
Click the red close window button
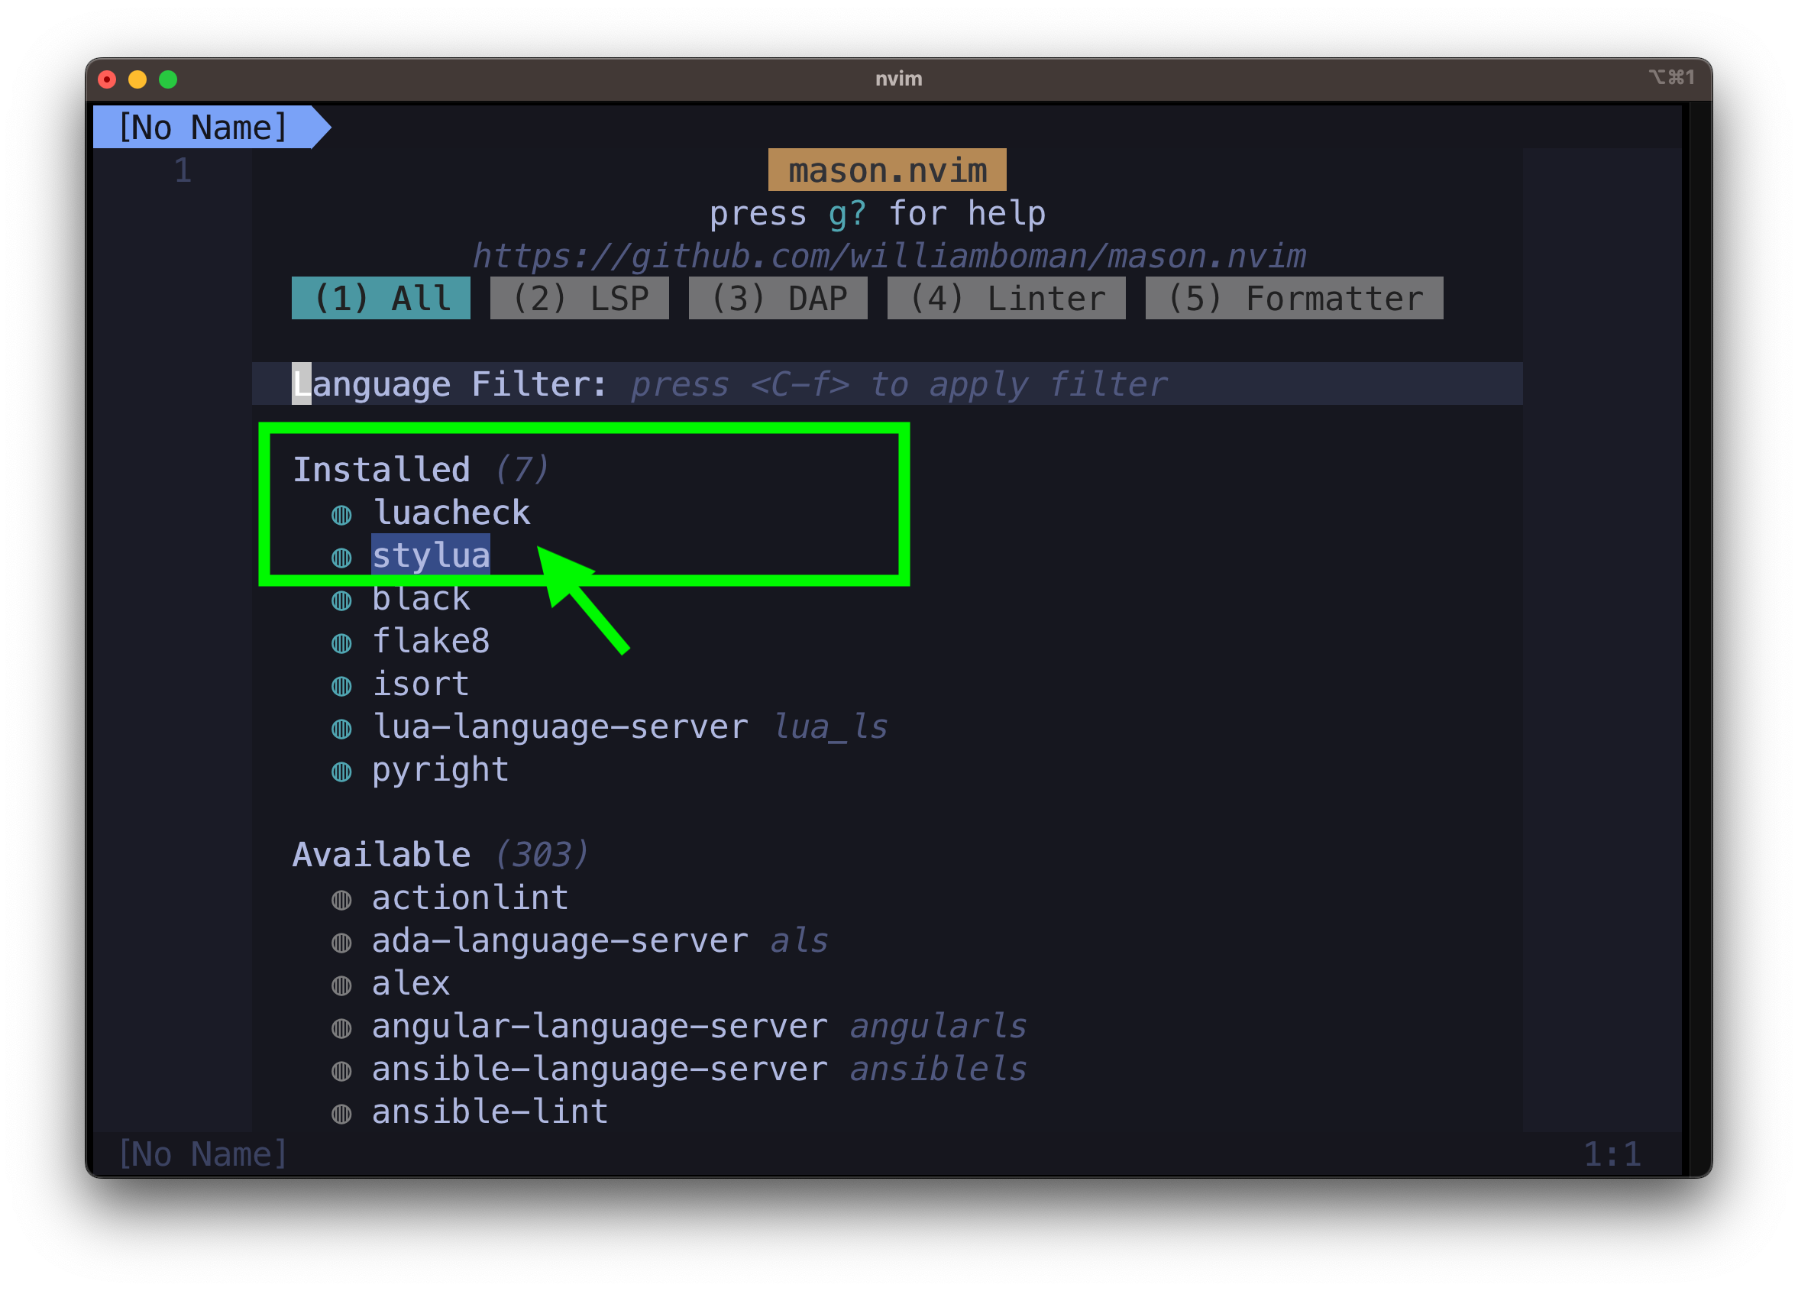pyautogui.click(x=107, y=79)
